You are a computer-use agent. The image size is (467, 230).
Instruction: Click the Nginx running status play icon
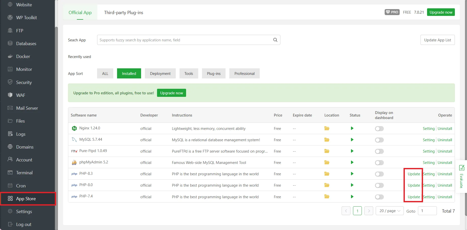[352, 128]
